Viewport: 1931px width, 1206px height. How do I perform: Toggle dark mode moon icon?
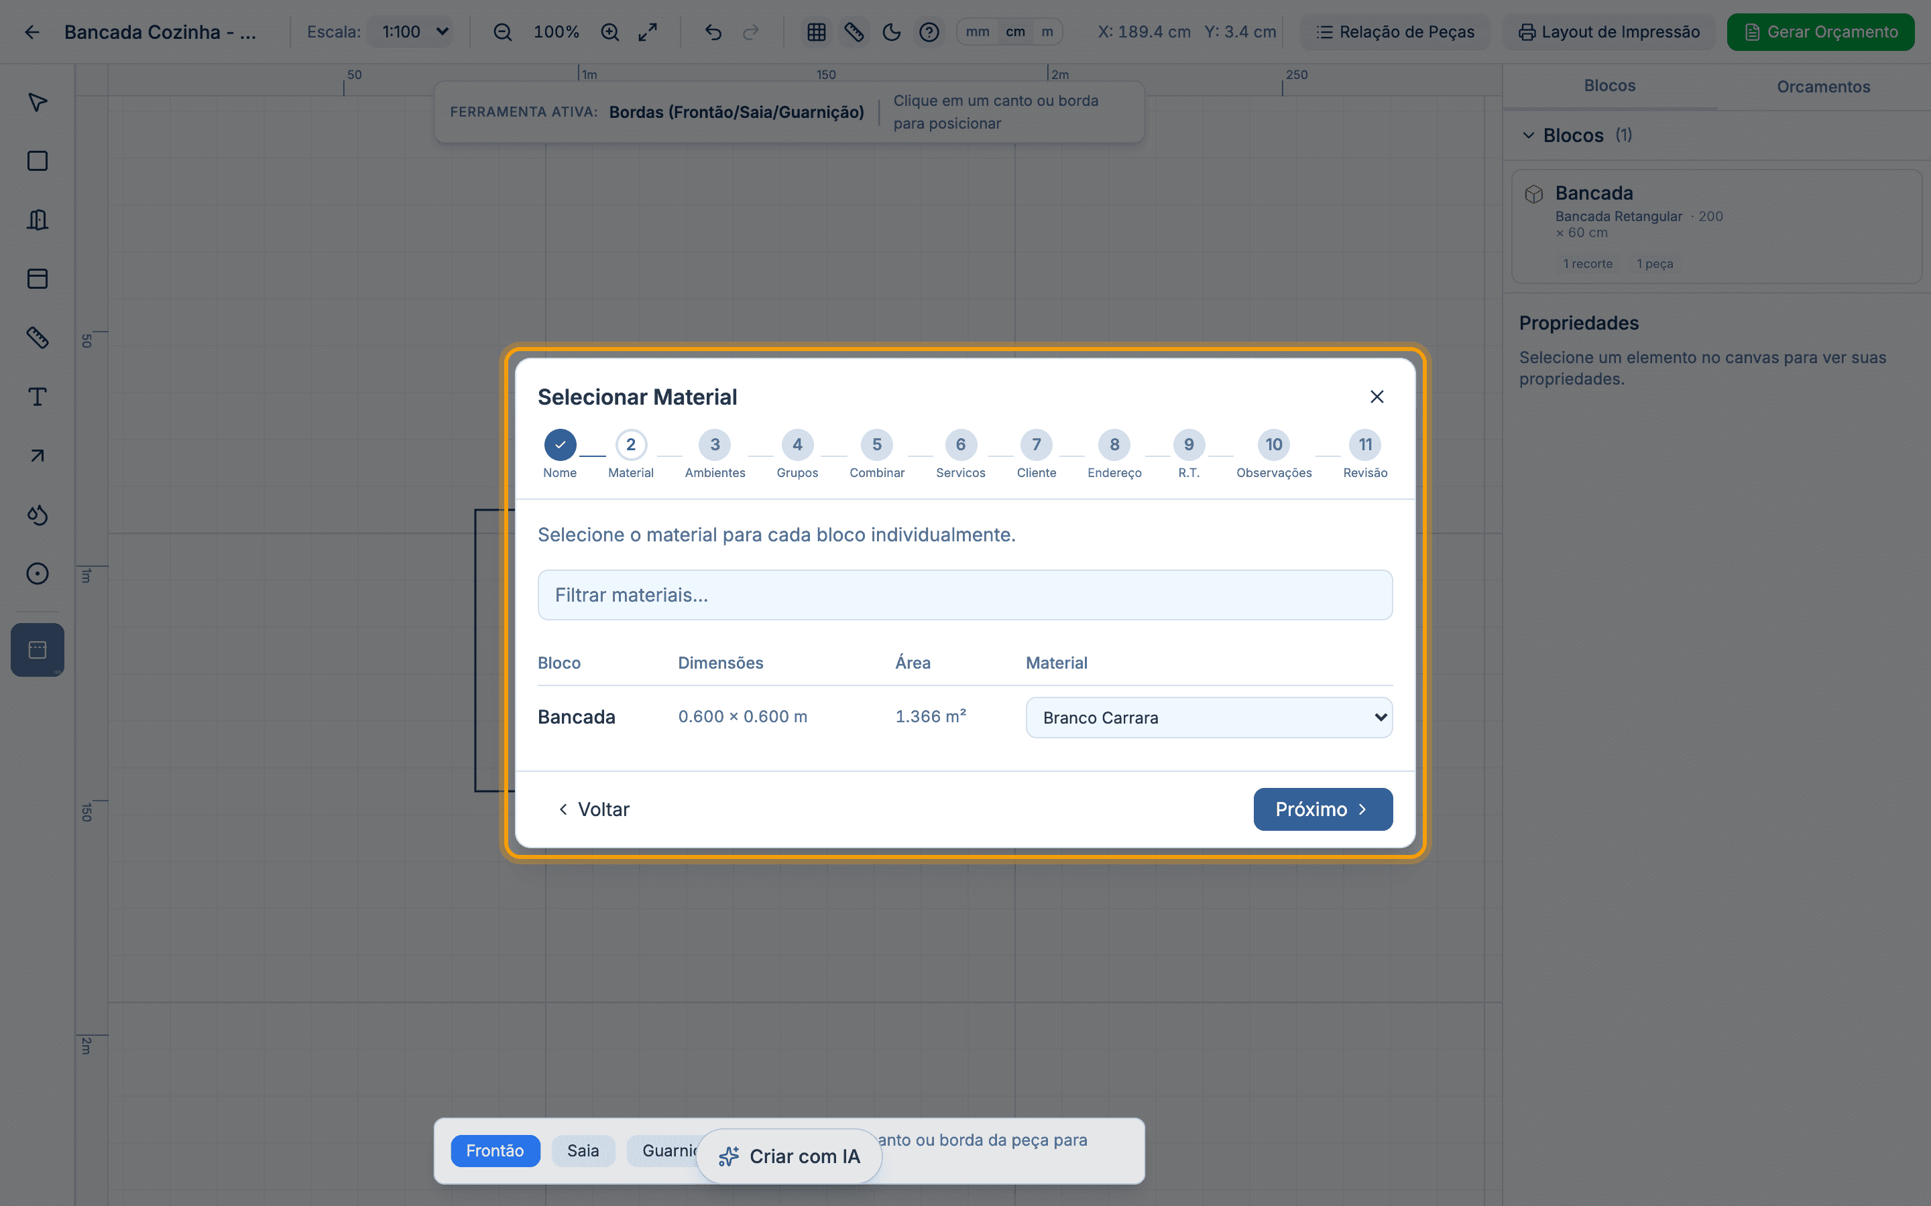tap(891, 32)
